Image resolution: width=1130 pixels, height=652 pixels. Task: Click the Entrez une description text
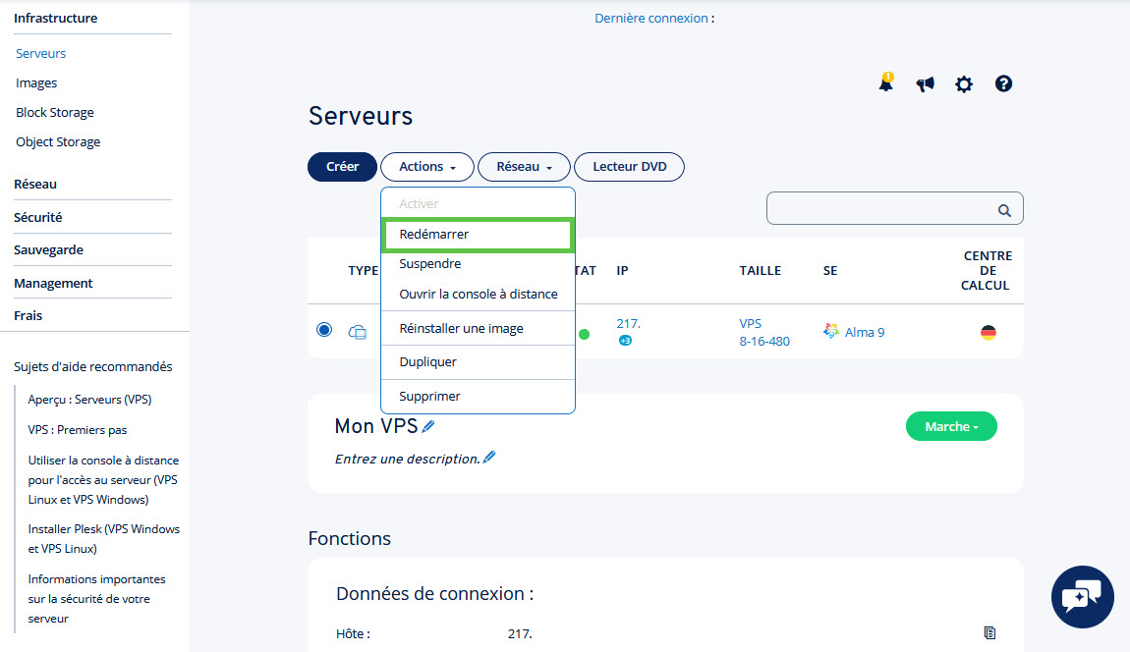coord(407,459)
